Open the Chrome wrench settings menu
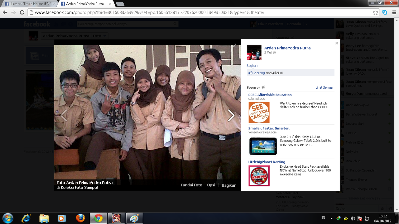Screen dimensions: 399x224 click(393, 12)
